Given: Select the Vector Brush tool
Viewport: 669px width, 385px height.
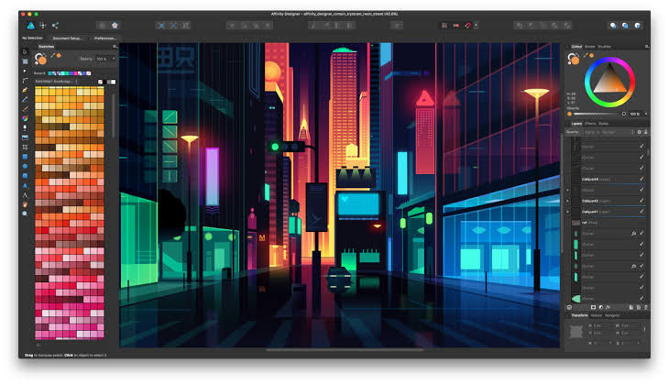Looking at the screenshot, I should point(25,109).
